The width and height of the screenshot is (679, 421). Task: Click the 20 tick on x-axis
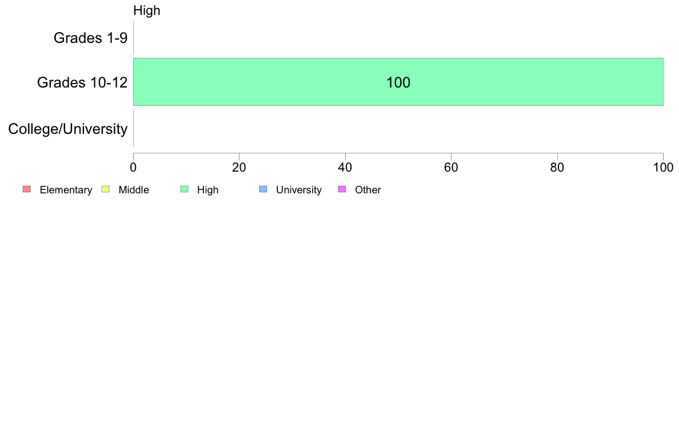239,168
